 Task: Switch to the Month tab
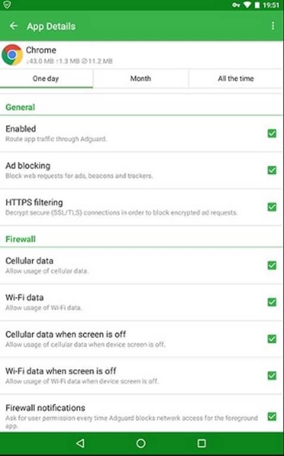point(141,78)
